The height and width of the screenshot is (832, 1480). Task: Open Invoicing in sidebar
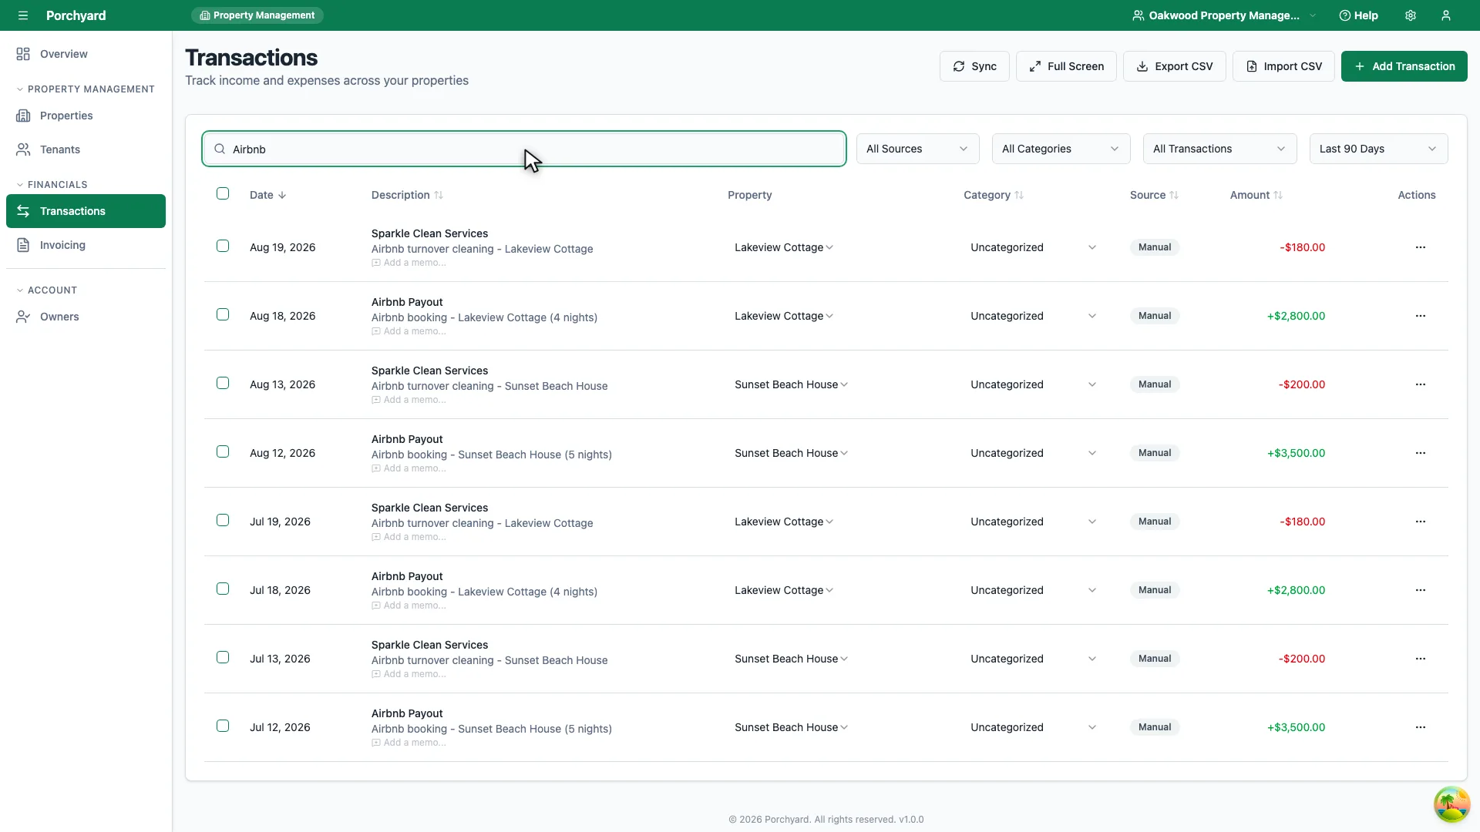(x=86, y=245)
